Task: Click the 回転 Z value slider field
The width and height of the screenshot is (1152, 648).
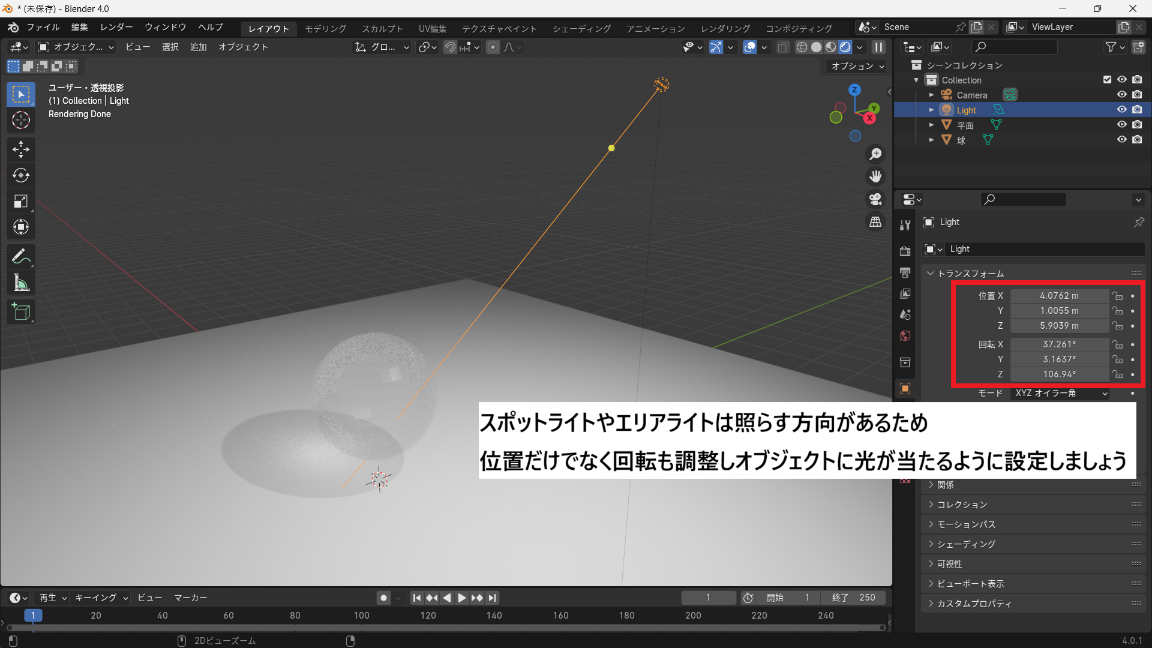Action: pos(1060,374)
